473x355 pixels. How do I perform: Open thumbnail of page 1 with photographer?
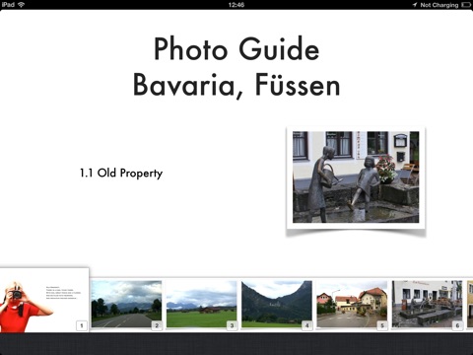pyautogui.click(x=44, y=300)
